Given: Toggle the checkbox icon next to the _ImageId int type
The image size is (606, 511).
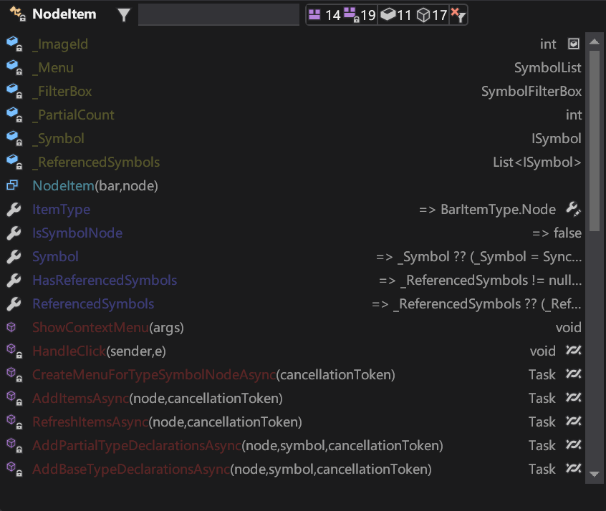Looking at the screenshot, I should coord(573,44).
